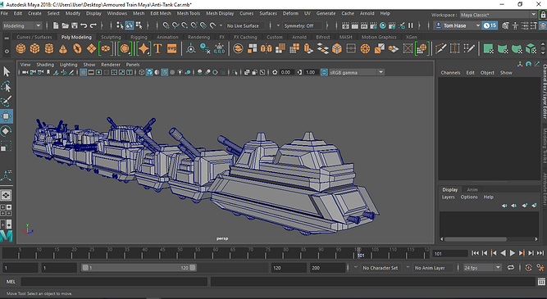This screenshot has width=547, height=299.
Task: Open the Tom Hase account dropdown
Action: coord(458,25)
